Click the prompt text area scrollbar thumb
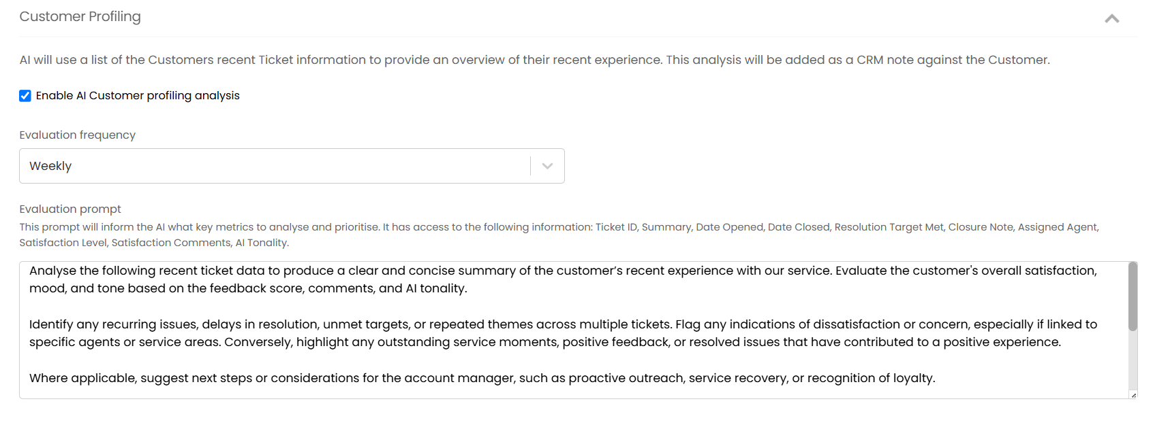 (x=1133, y=296)
